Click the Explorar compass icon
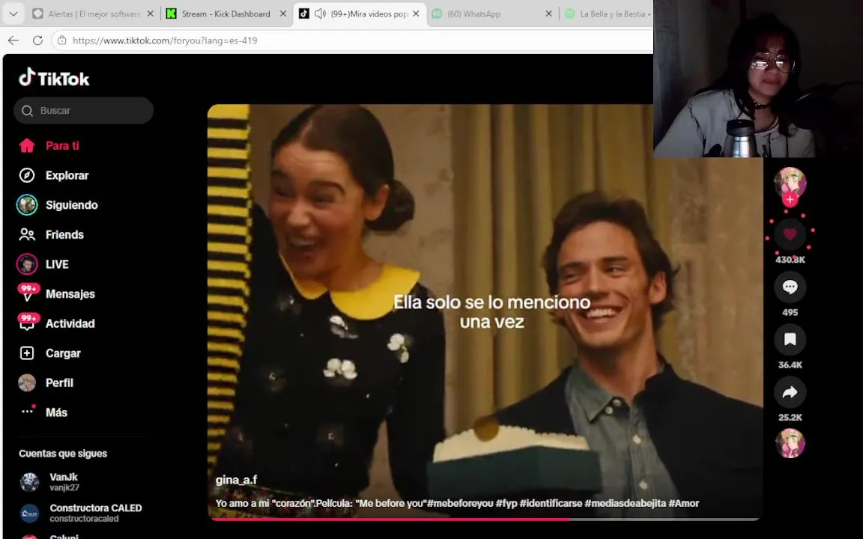 click(27, 175)
